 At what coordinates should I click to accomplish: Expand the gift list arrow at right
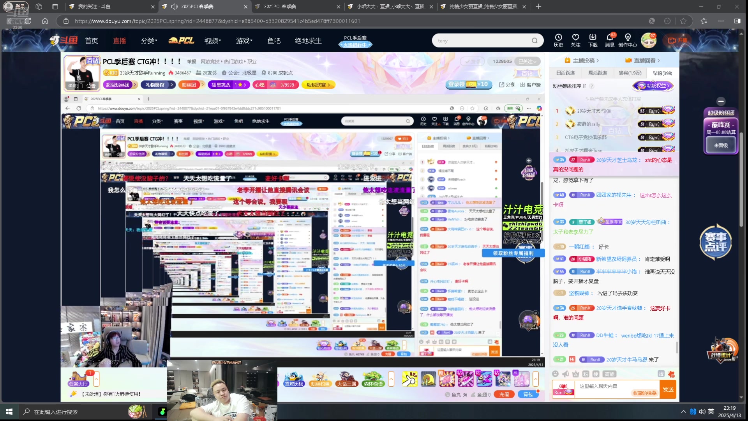[x=536, y=379]
